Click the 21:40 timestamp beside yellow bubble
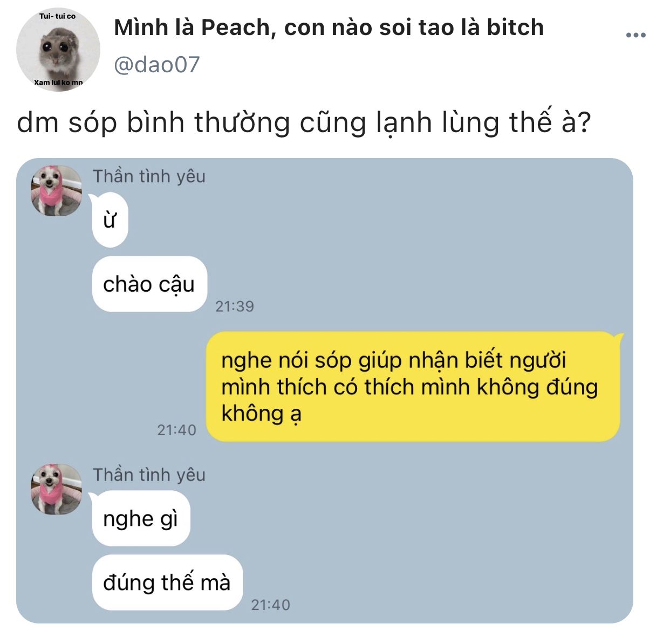Viewport: 670px width, 631px height. [x=176, y=430]
